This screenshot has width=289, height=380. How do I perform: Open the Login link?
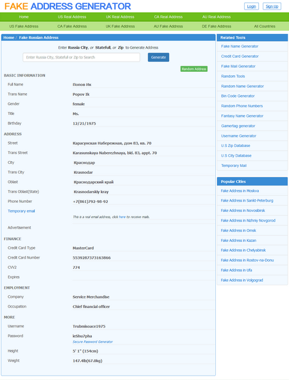[251, 6]
